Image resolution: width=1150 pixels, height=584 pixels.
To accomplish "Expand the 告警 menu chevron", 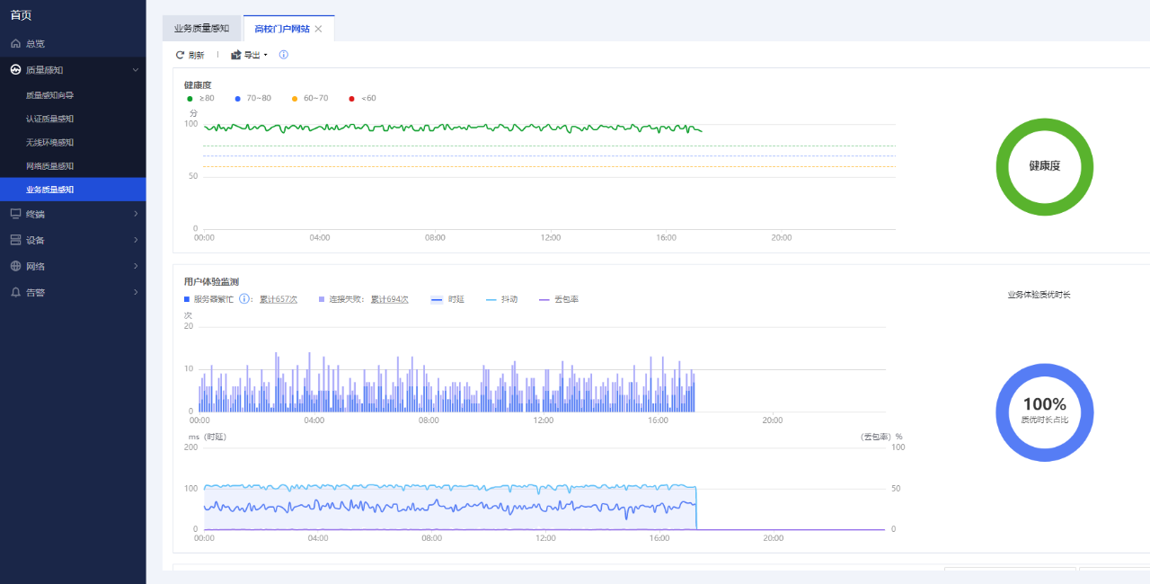I will tap(136, 292).
